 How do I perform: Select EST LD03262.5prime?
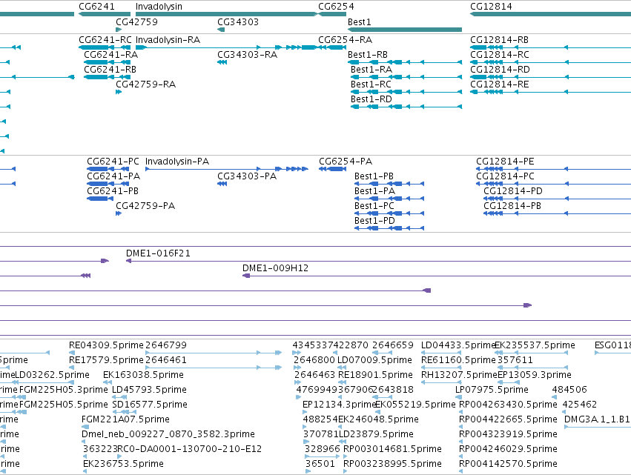coord(52,375)
